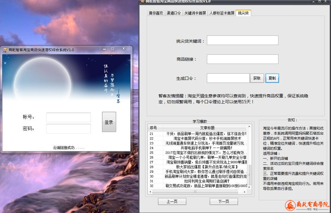This screenshot has height=213, width=331.
Task: Select row 25 2017在淘宝不停的出新规
Action: point(198,153)
